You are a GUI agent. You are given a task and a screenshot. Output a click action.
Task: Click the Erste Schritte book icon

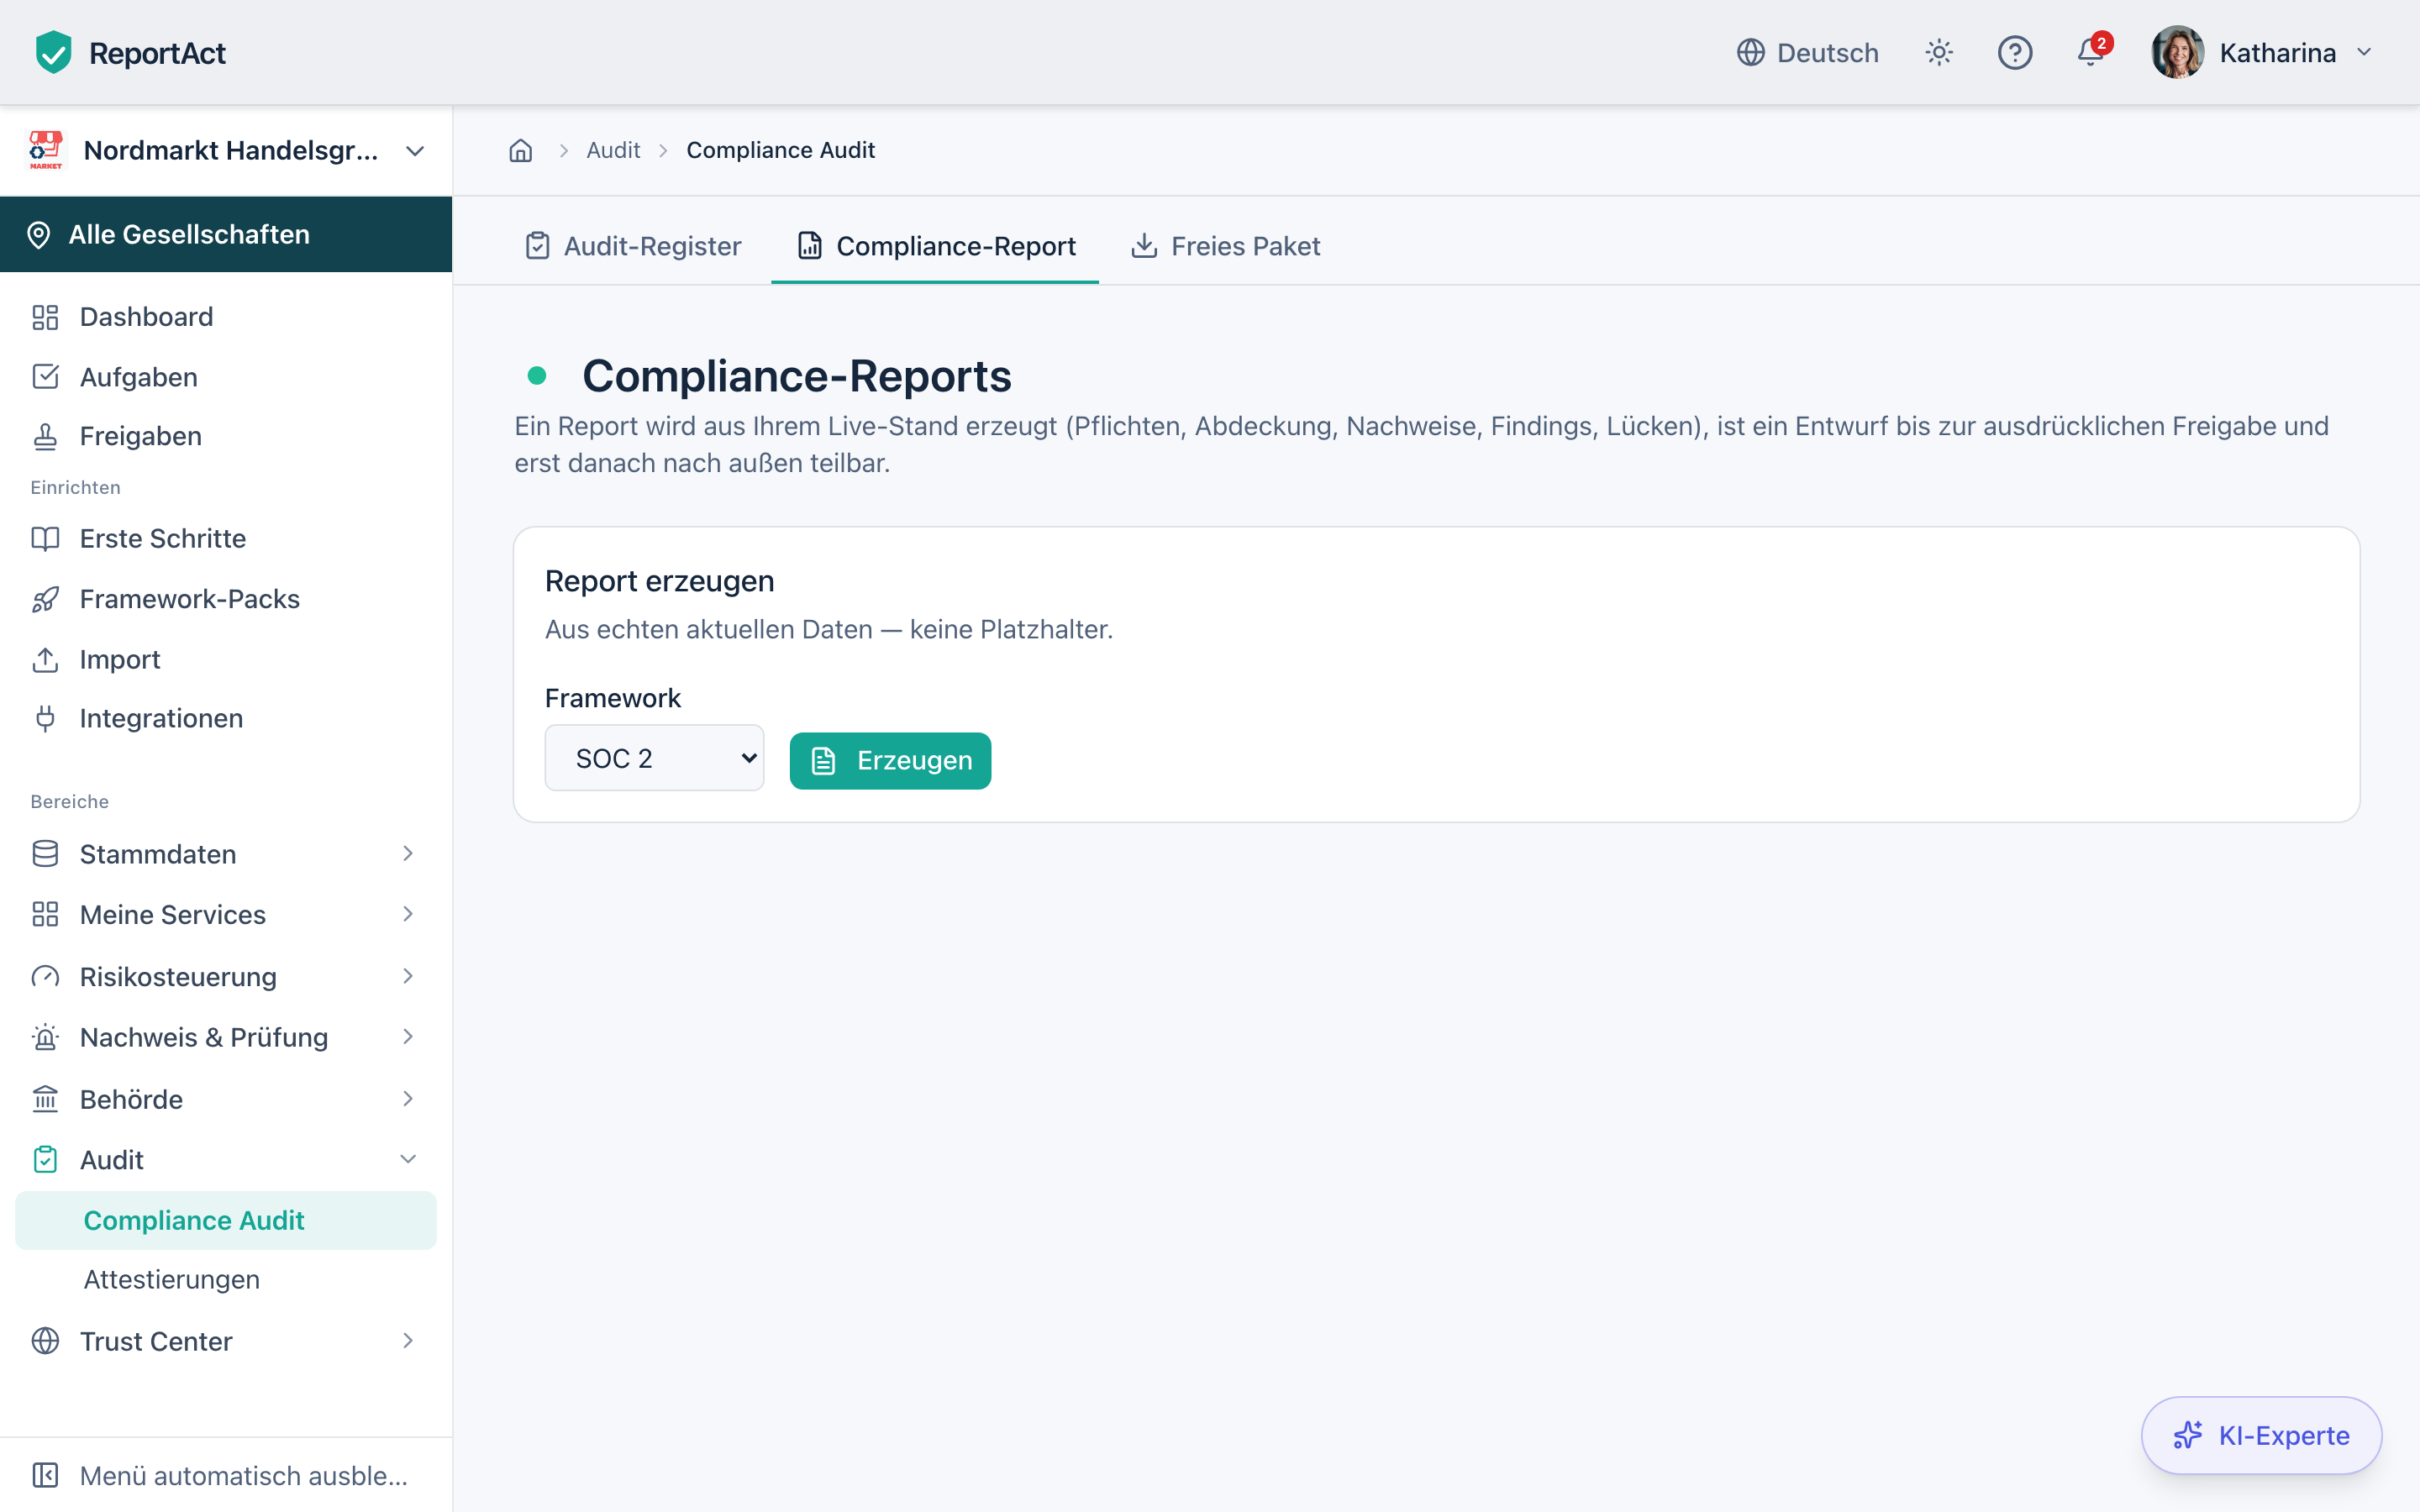pyautogui.click(x=45, y=538)
